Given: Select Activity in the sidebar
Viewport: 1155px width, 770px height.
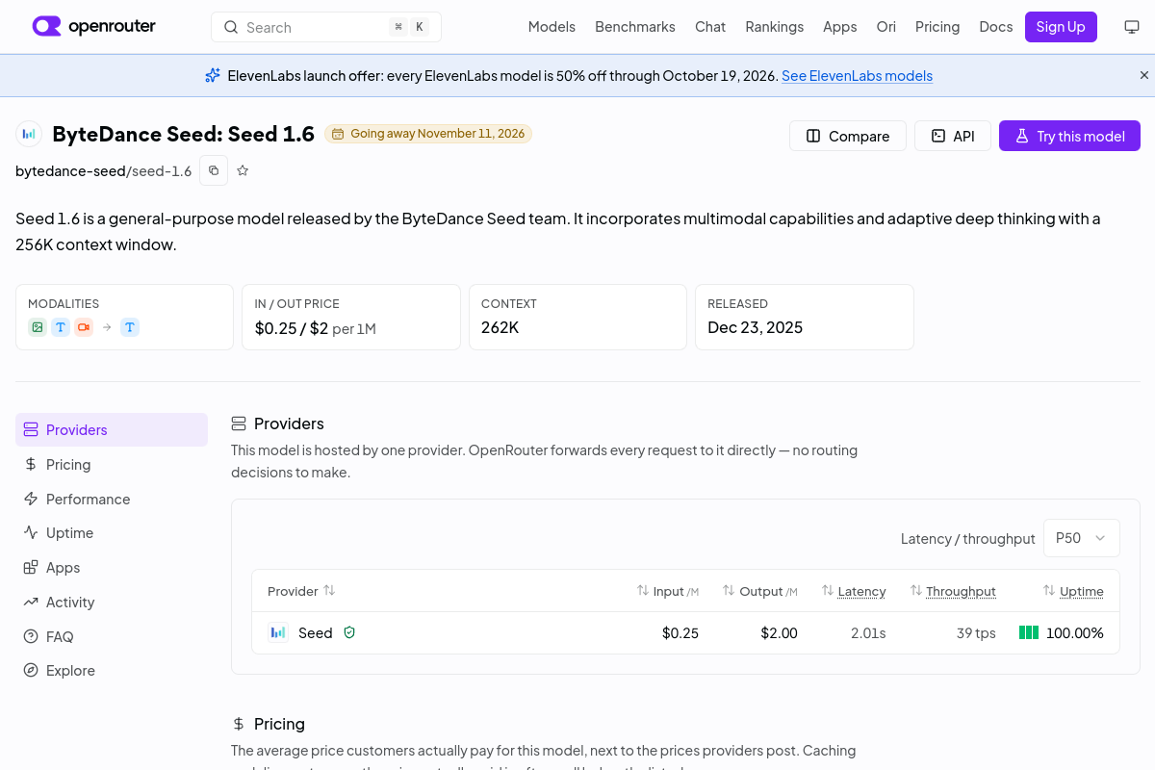Looking at the screenshot, I should pos(112,602).
